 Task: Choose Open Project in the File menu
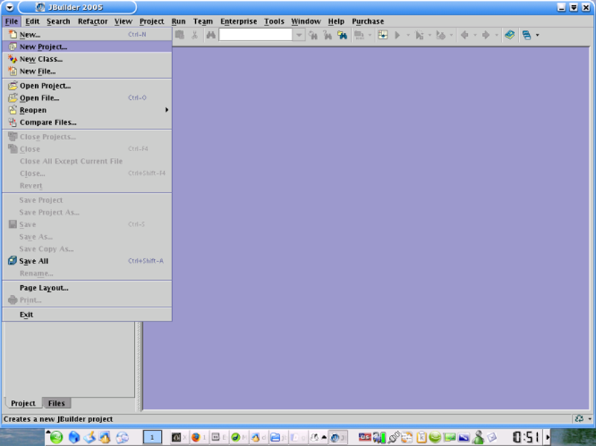click(45, 86)
